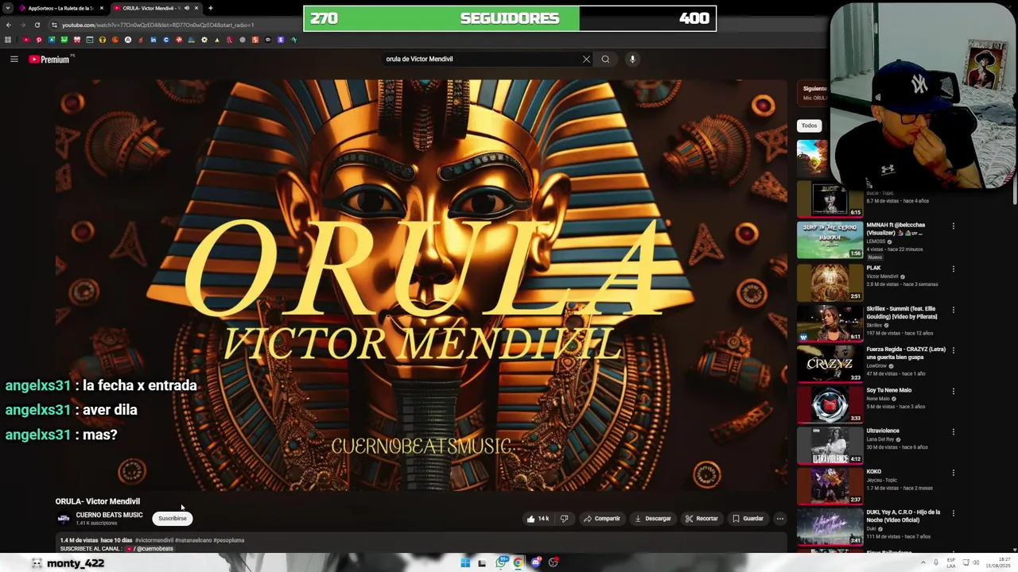
Task: Like the ORULA video
Action: pos(538,519)
